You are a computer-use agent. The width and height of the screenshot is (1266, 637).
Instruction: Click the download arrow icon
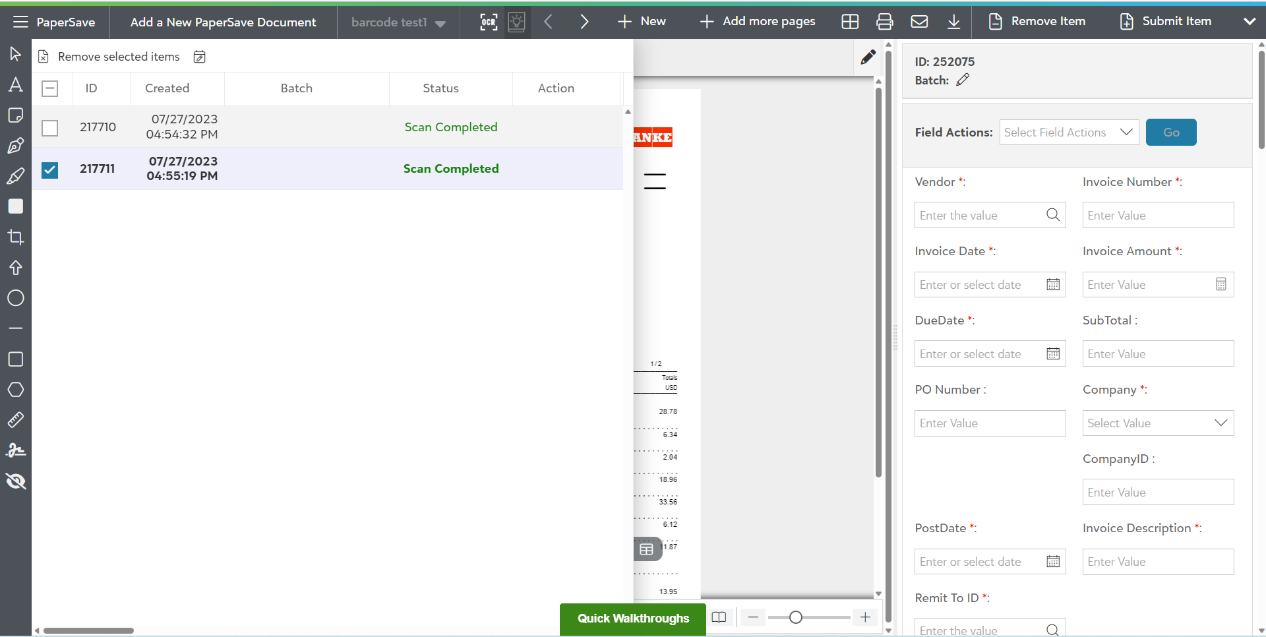953,22
